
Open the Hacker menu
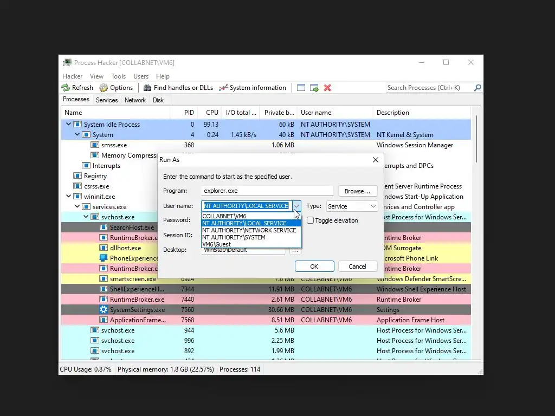pyautogui.click(x=72, y=76)
